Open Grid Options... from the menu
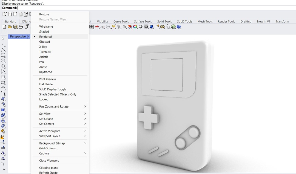The width and height of the screenshot is (296, 174). [x=60, y=148]
